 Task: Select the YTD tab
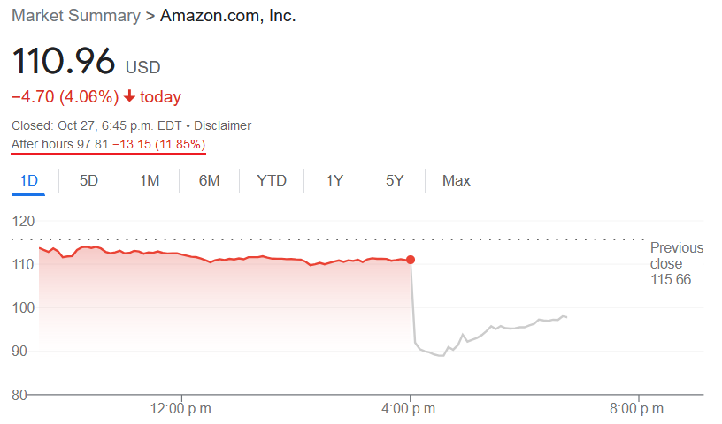pos(272,181)
